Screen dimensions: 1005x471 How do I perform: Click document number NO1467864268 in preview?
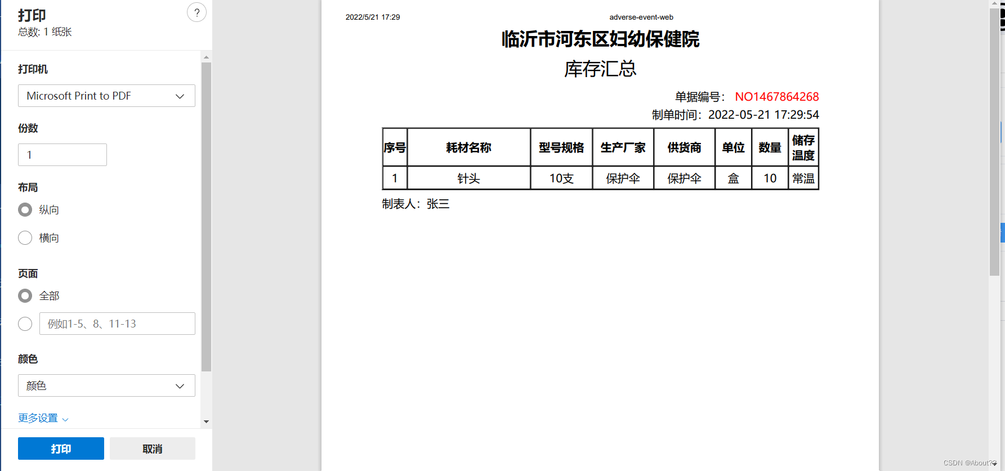coord(776,97)
